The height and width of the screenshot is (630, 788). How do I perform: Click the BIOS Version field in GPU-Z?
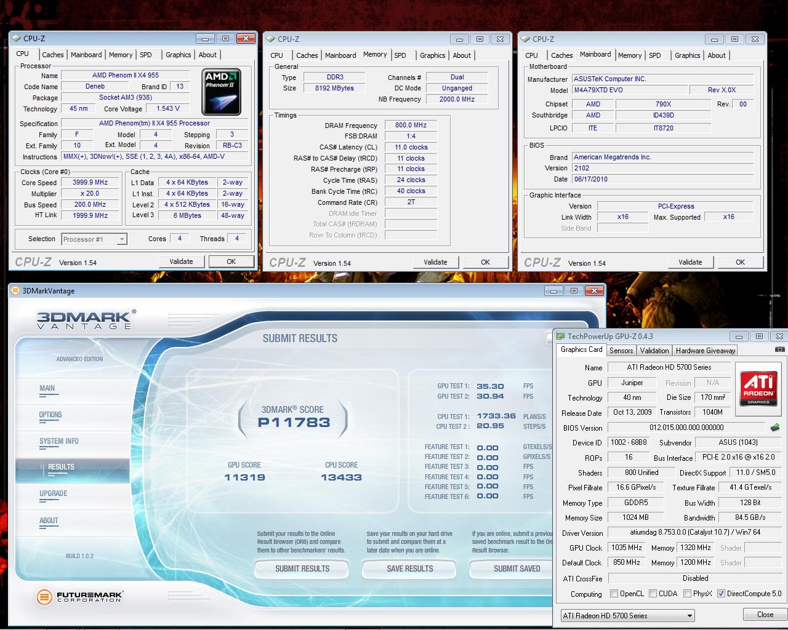687,428
